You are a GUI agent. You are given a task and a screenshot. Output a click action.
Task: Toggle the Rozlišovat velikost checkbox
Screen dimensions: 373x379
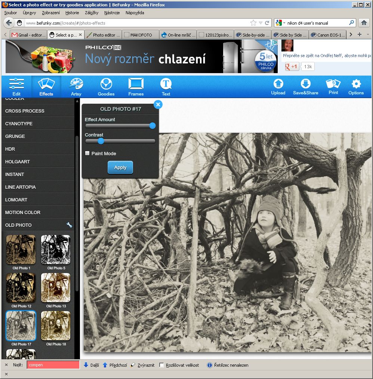tap(162, 365)
